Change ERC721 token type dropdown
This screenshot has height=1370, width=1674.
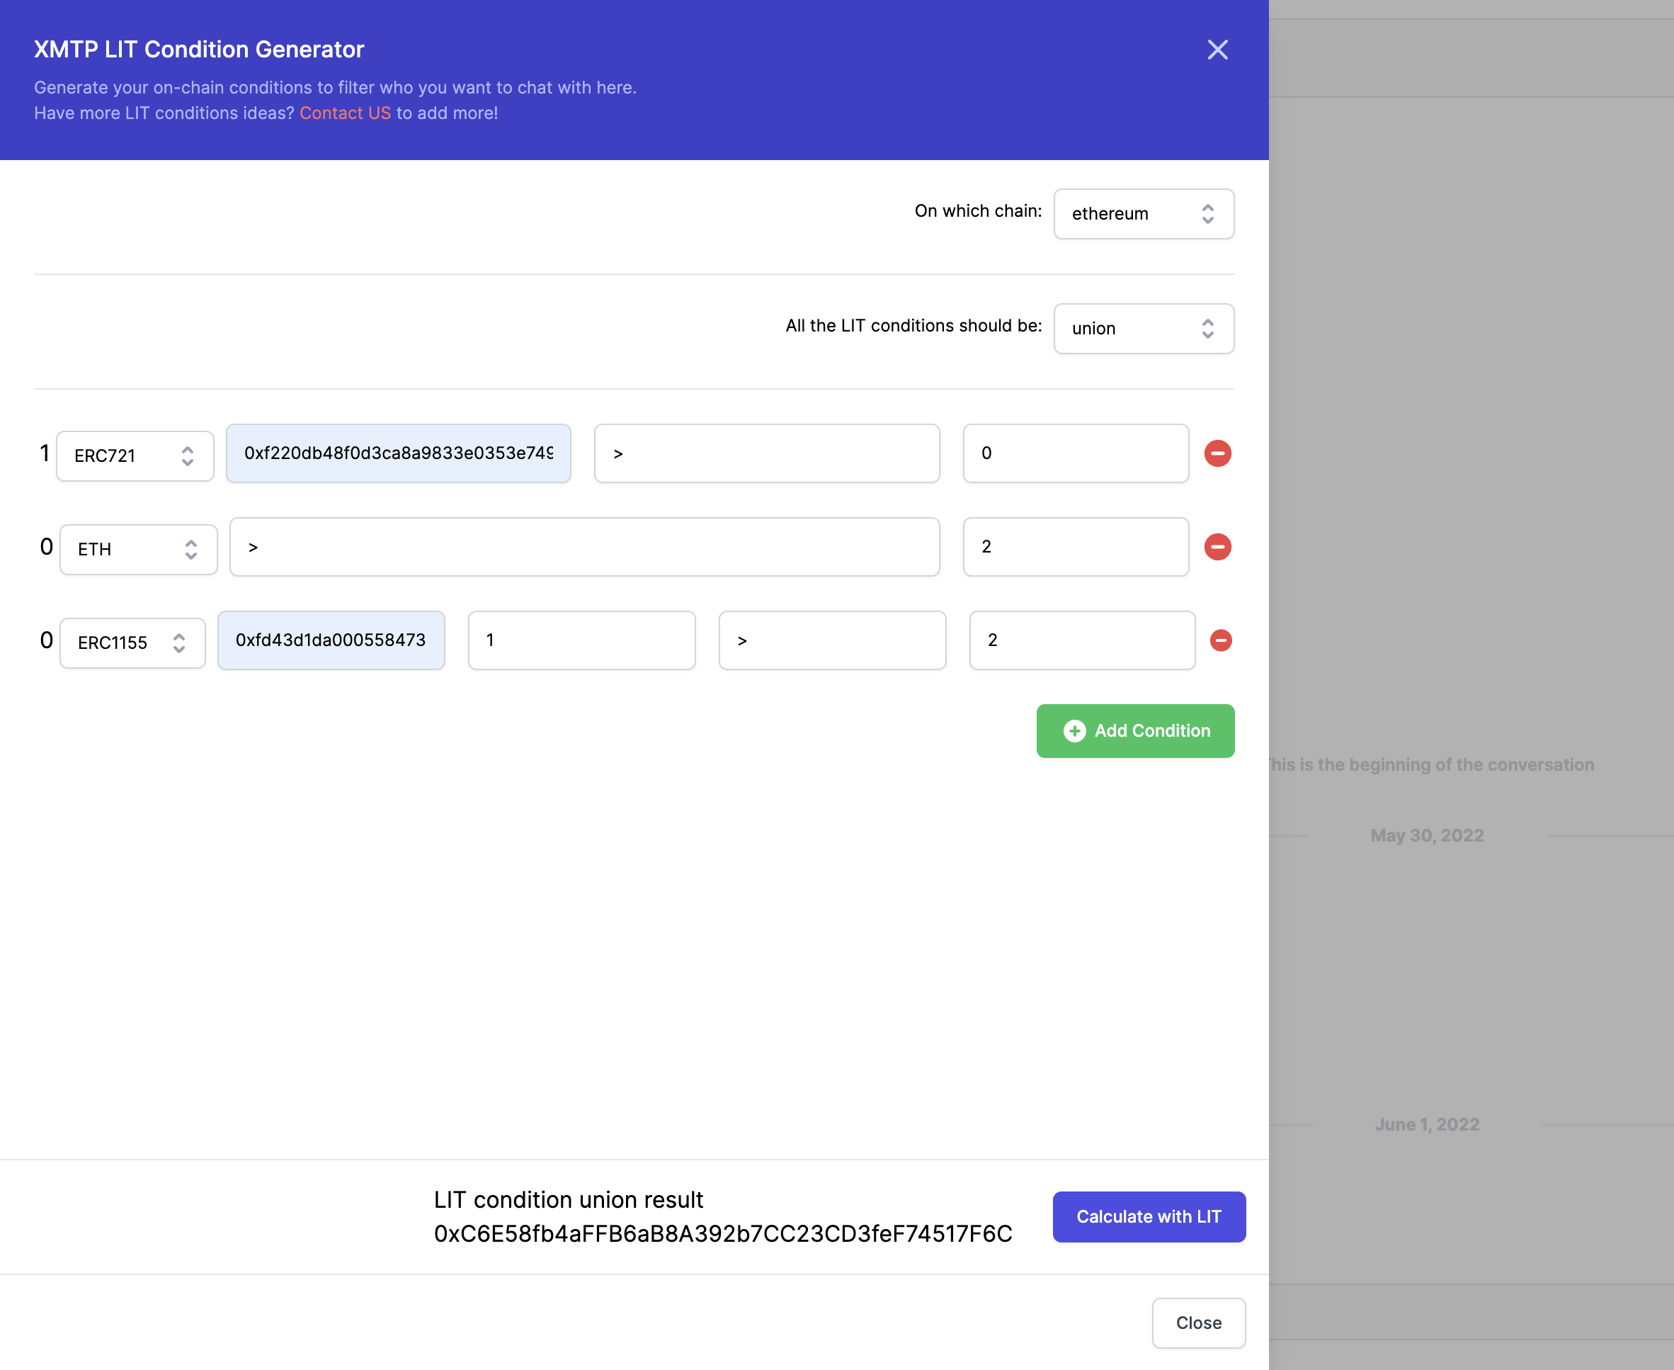[135, 456]
